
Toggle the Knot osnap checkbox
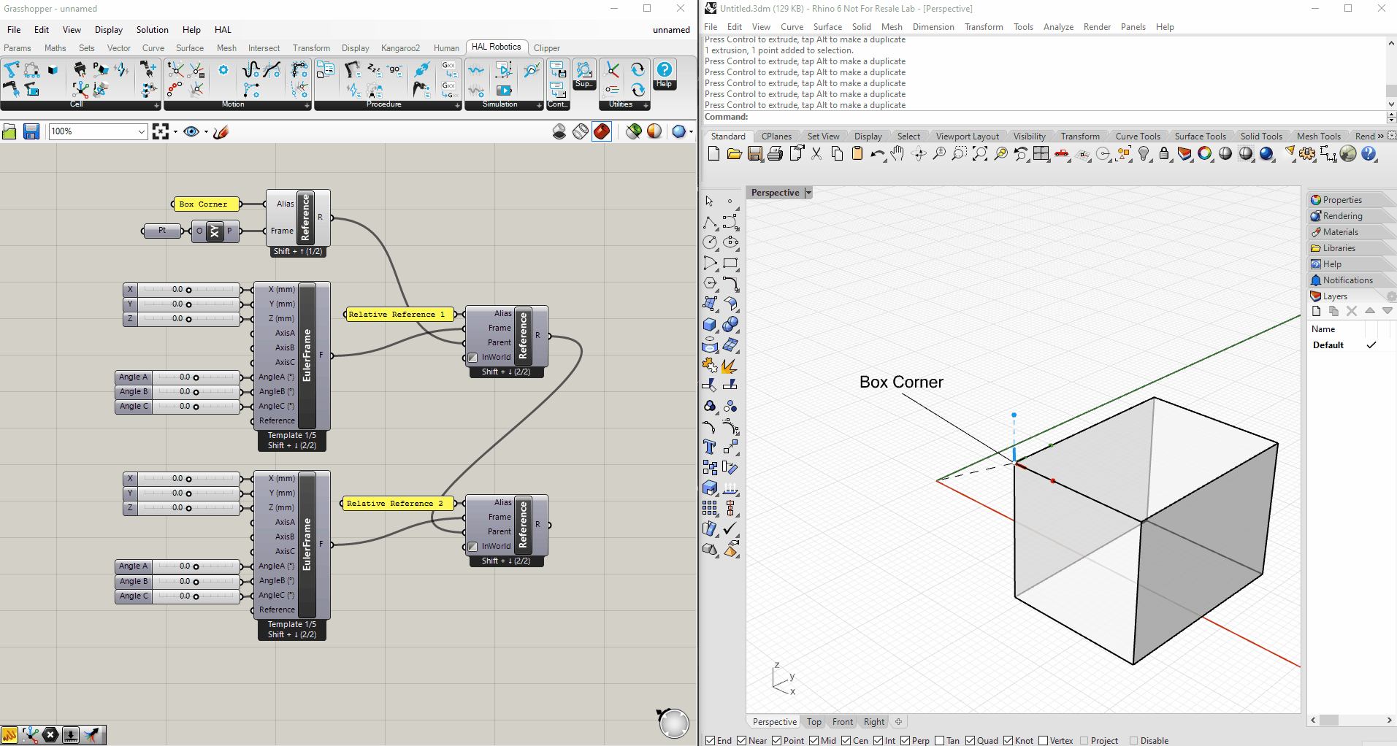[1008, 740]
